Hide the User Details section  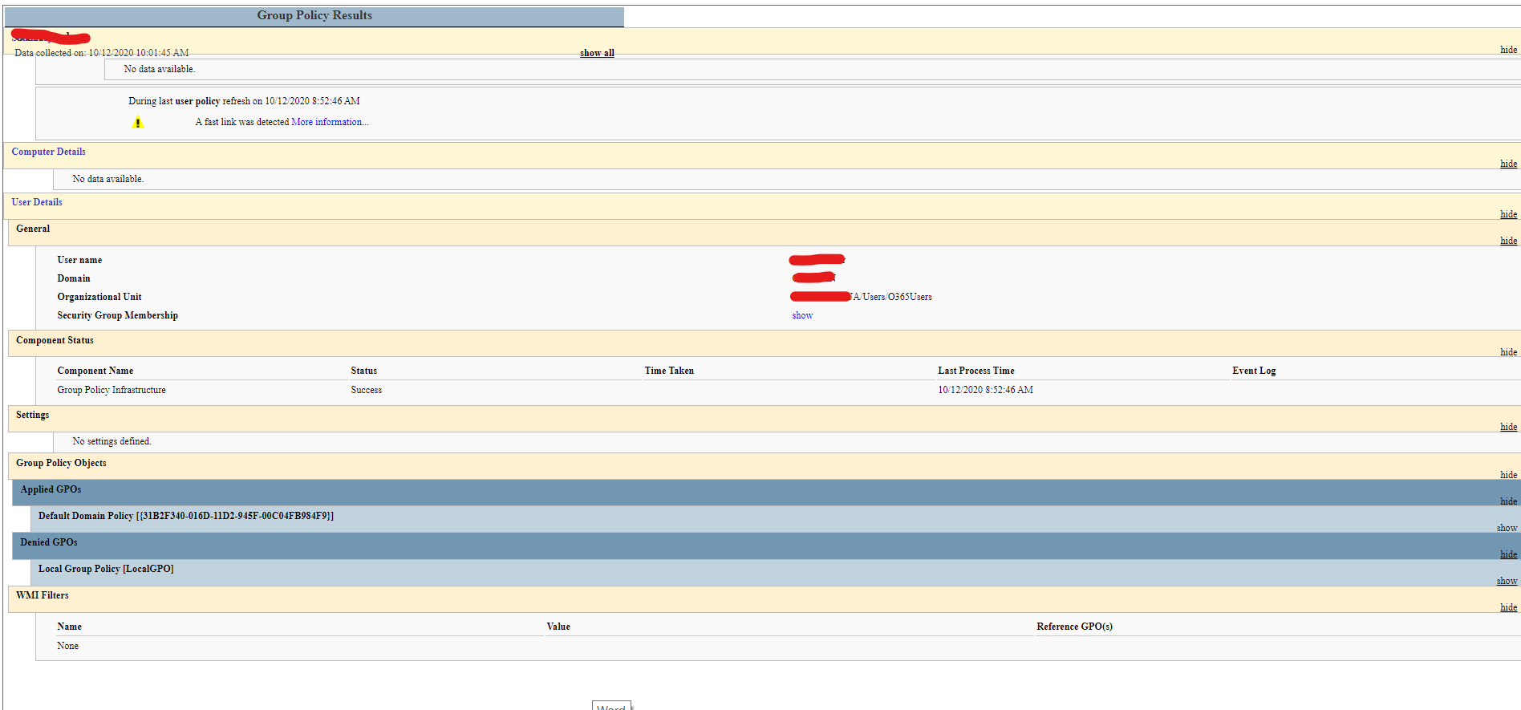[1508, 214]
